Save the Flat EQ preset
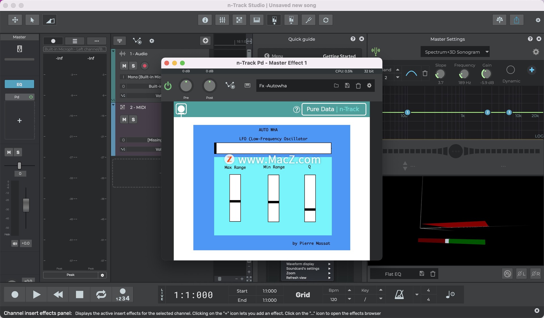Image resolution: width=544 pixels, height=318 pixels. pyautogui.click(x=422, y=274)
